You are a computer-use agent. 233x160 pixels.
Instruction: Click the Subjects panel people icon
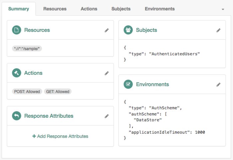128,30
